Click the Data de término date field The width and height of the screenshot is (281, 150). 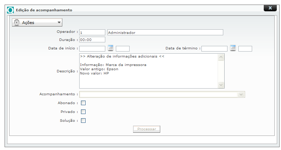(214, 49)
